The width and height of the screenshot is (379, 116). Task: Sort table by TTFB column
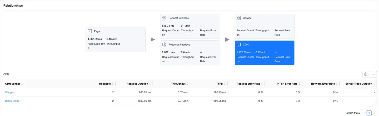pos(225,84)
